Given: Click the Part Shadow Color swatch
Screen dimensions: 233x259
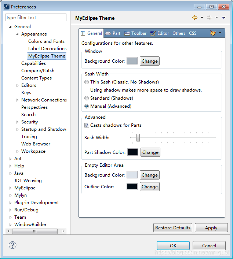Looking at the screenshot, I should [133, 152].
